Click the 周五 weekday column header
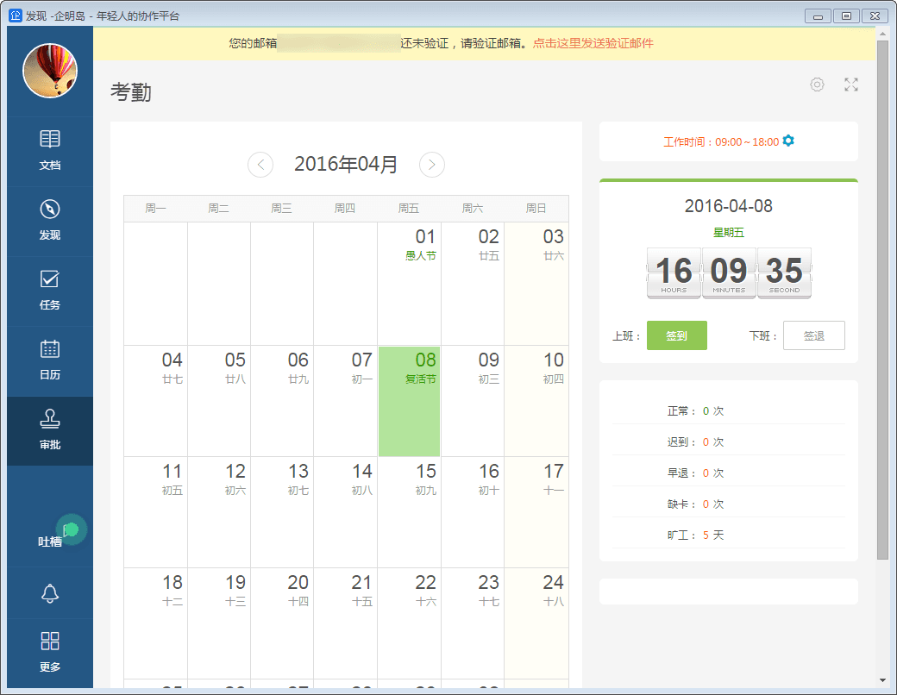 (409, 208)
